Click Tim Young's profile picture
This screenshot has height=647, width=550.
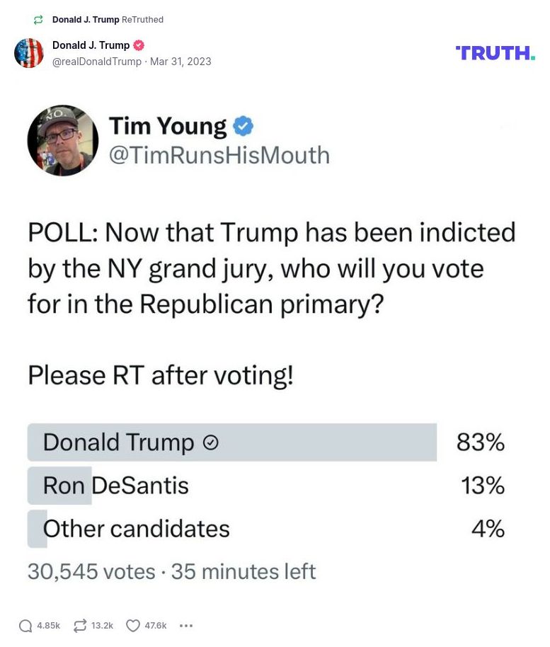(62, 139)
